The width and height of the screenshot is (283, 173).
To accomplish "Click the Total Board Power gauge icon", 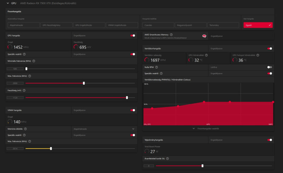I will point(147,151).
